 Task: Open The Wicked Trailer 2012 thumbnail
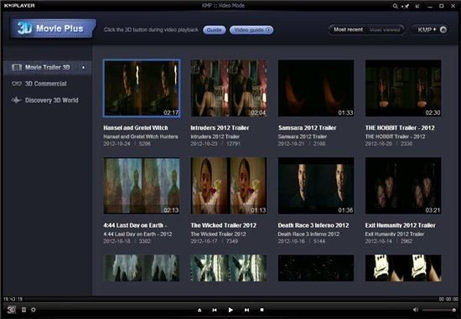point(229,186)
